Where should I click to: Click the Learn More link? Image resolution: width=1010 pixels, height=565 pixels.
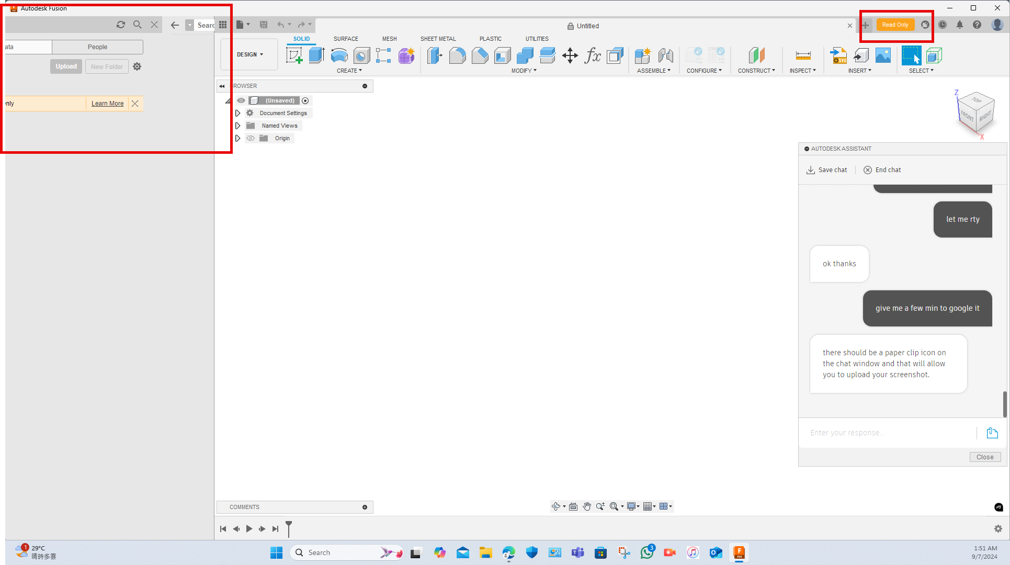(107, 104)
